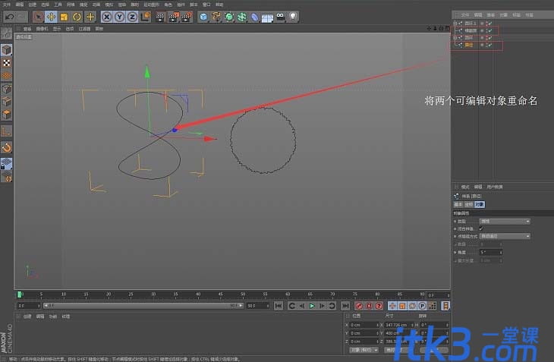The height and width of the screenshot is (362, 554).
Task: Open the green array/modeling objects menu
Action: click(x=242, y=17)
